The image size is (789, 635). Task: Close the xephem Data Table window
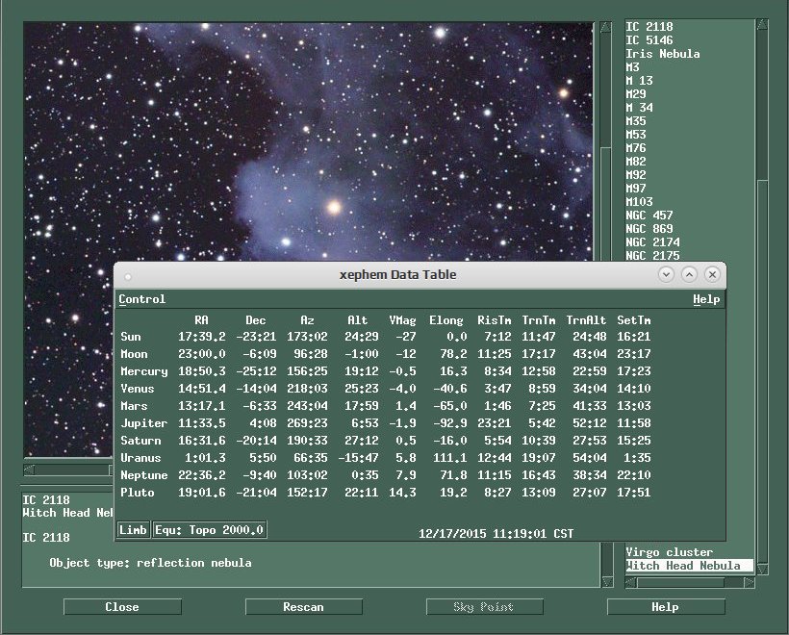click(713, 275)
